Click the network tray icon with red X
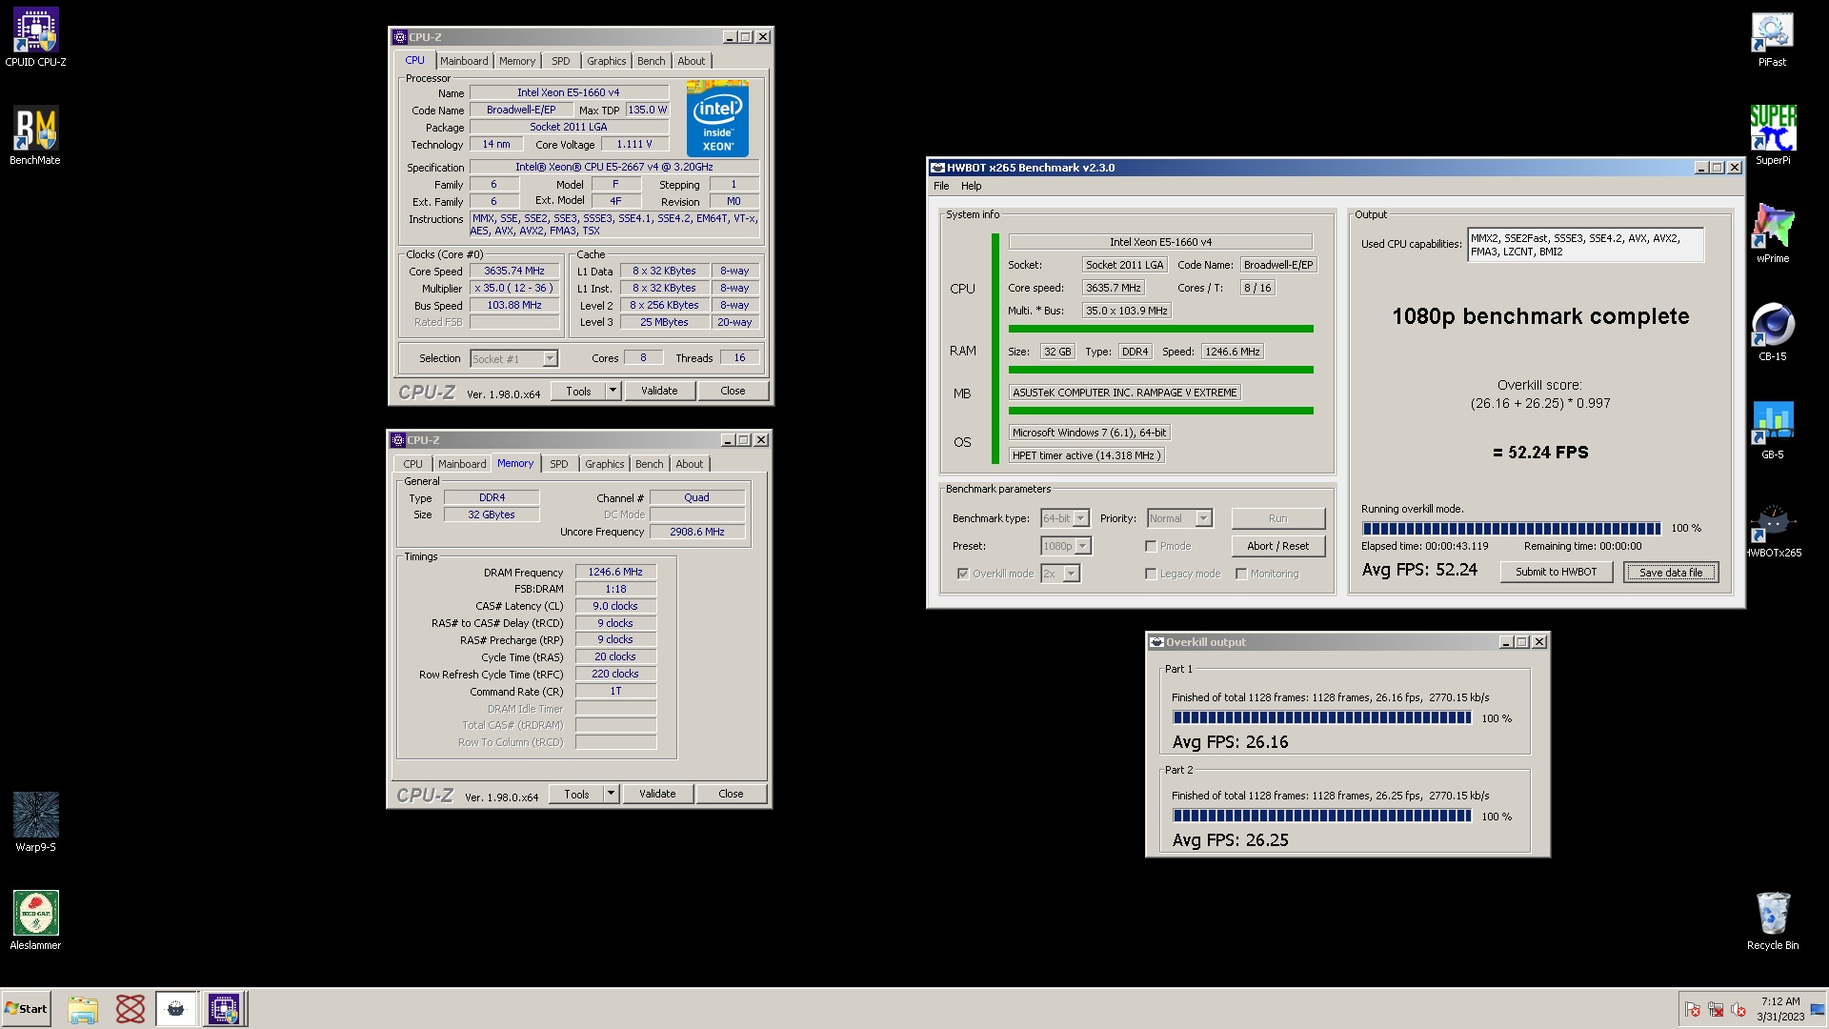 click(1716, 1009)
